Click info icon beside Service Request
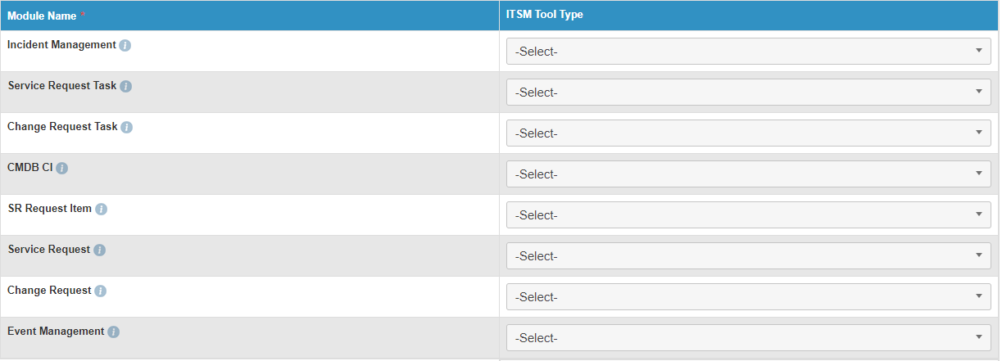The image size is (1002, 361). (100, 250)
